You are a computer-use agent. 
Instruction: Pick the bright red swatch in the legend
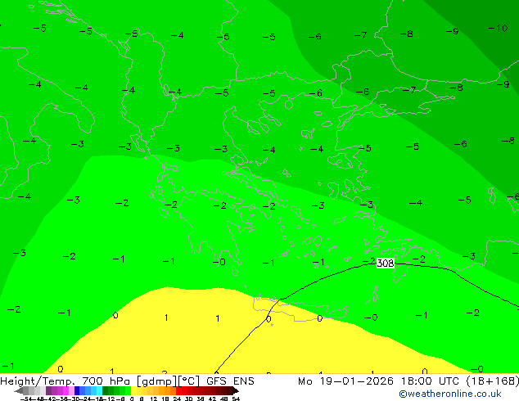coord(178,390)
